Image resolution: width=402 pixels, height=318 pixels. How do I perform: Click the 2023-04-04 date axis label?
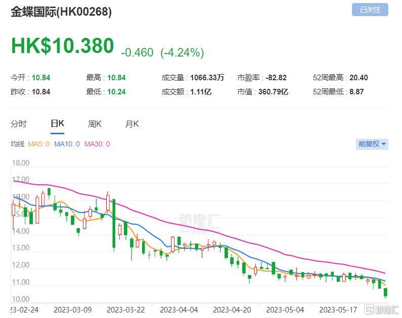pyautogui.click(x=179, y=310)
